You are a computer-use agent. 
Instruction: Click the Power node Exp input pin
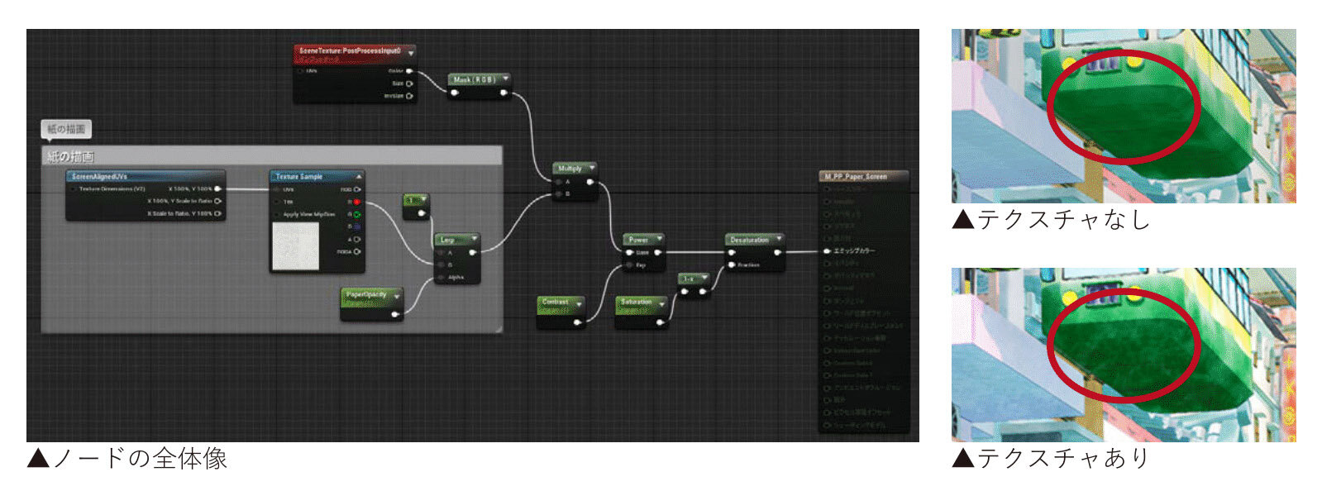[x=630, y=265]
